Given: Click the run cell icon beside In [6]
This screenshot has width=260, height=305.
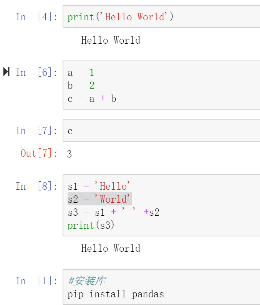Looking at the screenshot, I should [x=6, y=72].
